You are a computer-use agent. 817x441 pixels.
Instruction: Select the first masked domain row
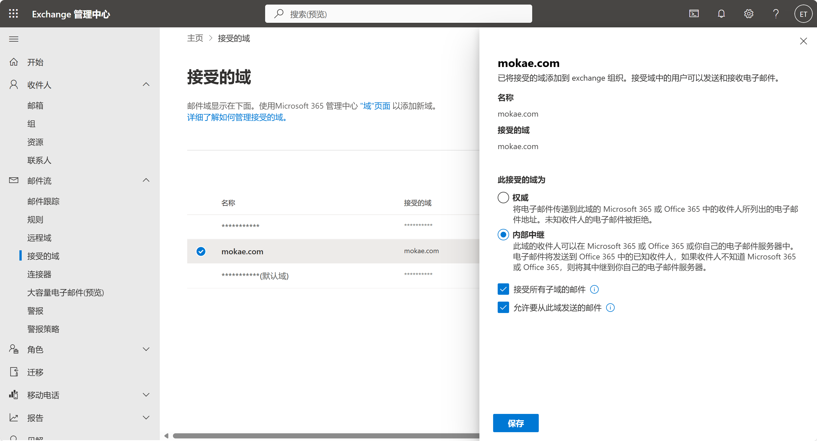tap(333, 226)
